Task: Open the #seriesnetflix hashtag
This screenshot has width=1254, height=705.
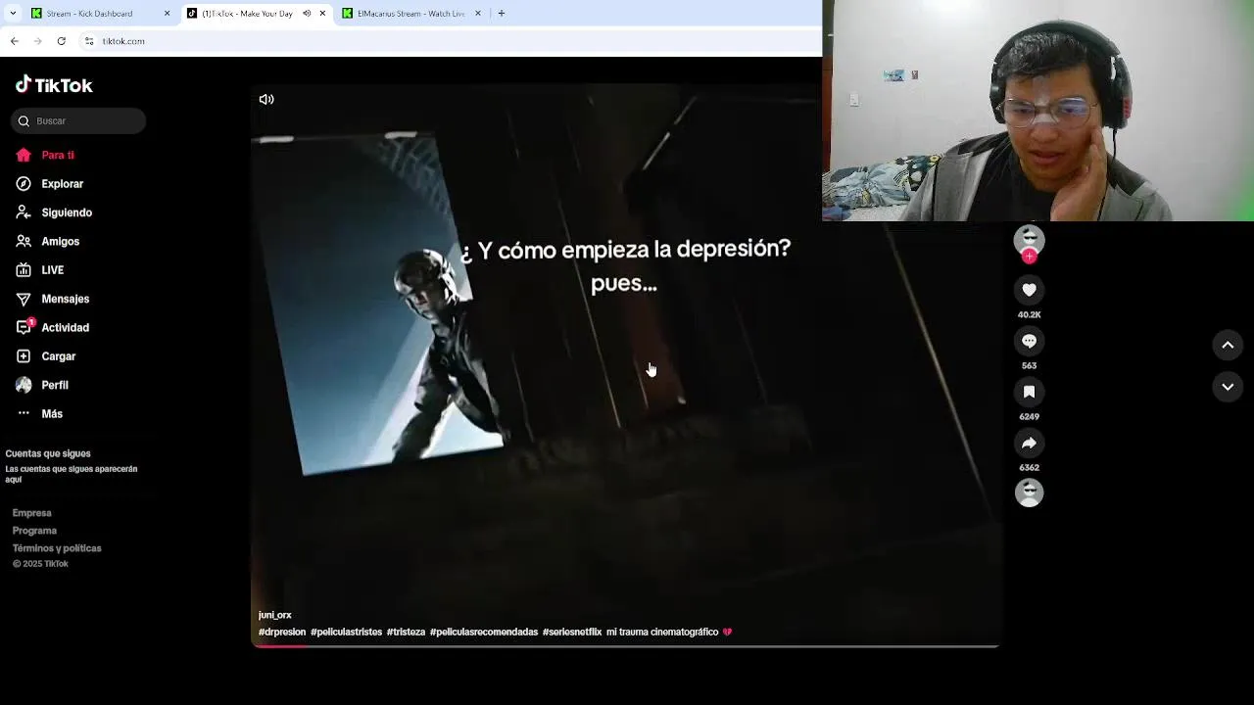Action: tap(572, 633)
